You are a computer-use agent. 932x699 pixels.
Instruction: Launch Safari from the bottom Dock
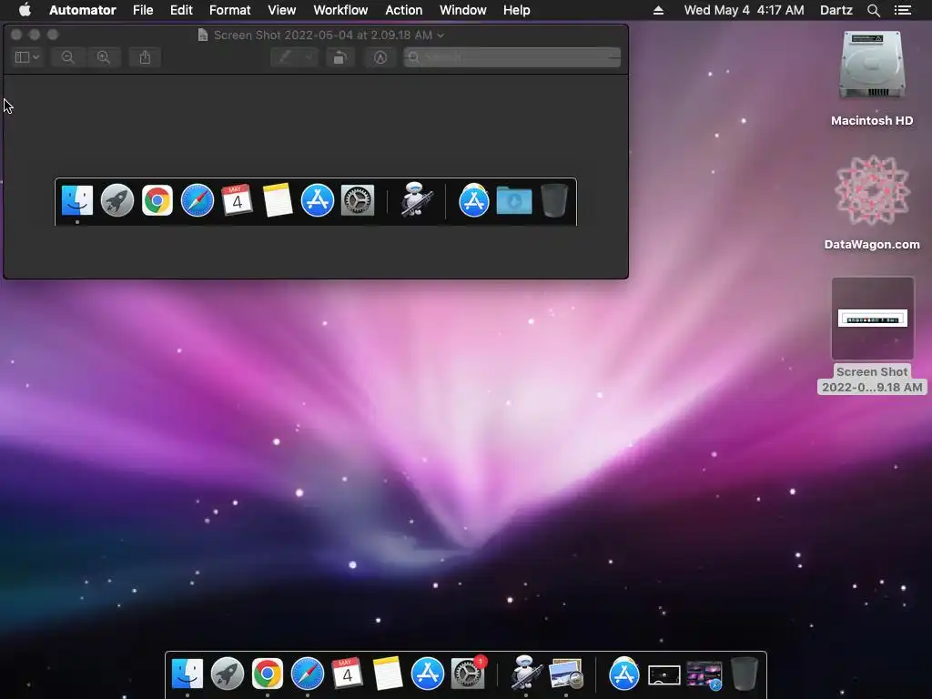coord(308,674)
